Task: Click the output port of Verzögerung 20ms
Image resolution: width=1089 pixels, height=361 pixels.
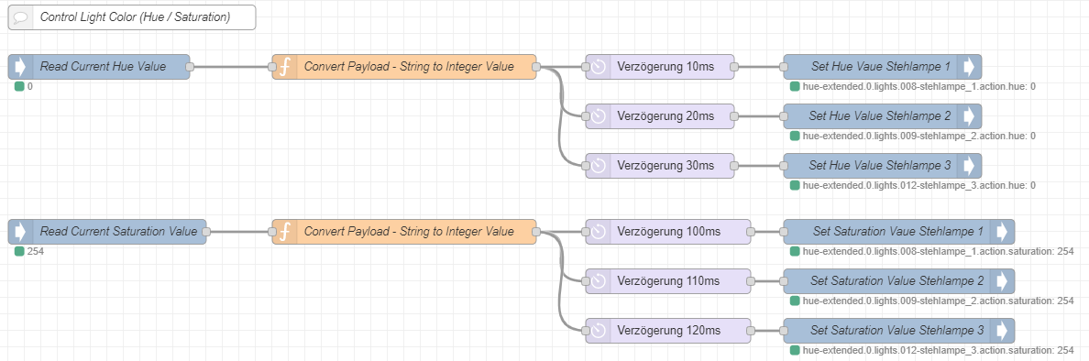Action: (x=734, y=116)
